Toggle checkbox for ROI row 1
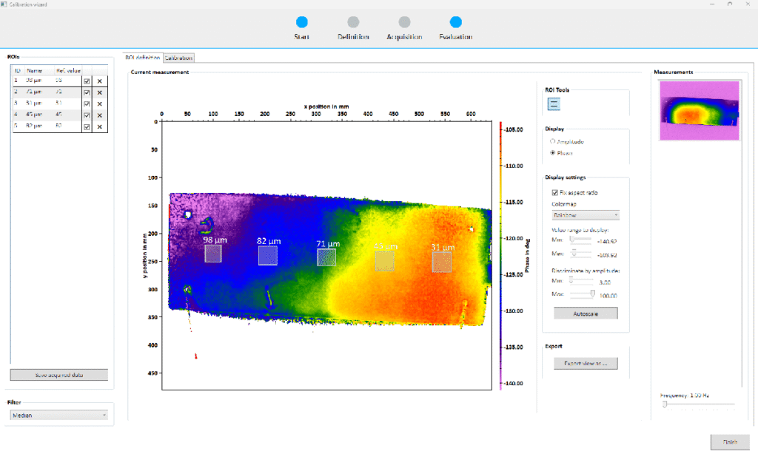Image resolution: width=758 pixels, height=454 pixels. click(87, 81)
